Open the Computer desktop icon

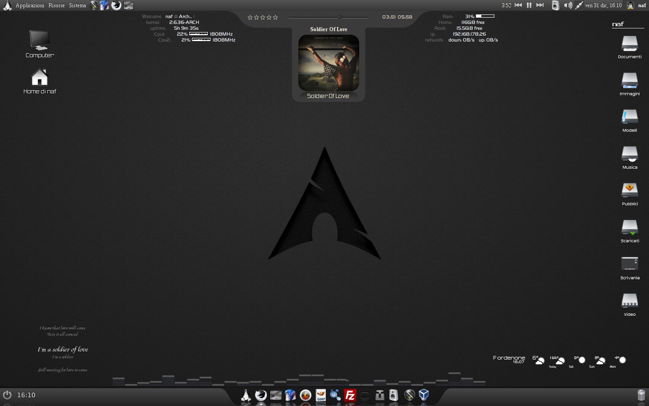pos(40,44)
